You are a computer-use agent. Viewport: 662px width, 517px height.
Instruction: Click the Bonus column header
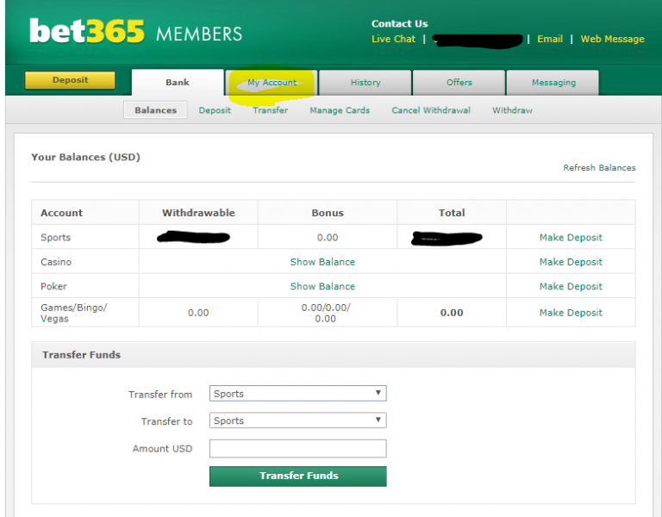328,213
